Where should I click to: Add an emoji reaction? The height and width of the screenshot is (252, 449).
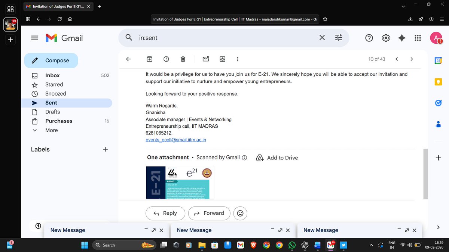pyautogui.click(x=240, y=213)
